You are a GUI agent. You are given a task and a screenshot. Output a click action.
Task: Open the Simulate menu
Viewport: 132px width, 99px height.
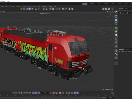29,6
